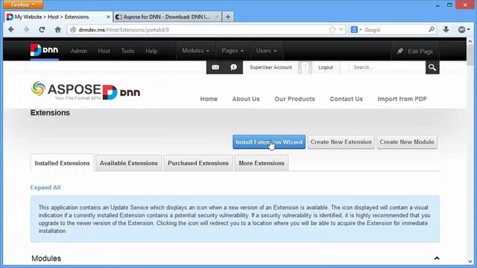The height and width of the screenshot is (268, 477).
Task: Navigate to About Us page
Action: pyautogui.click(x=246, y=99)
